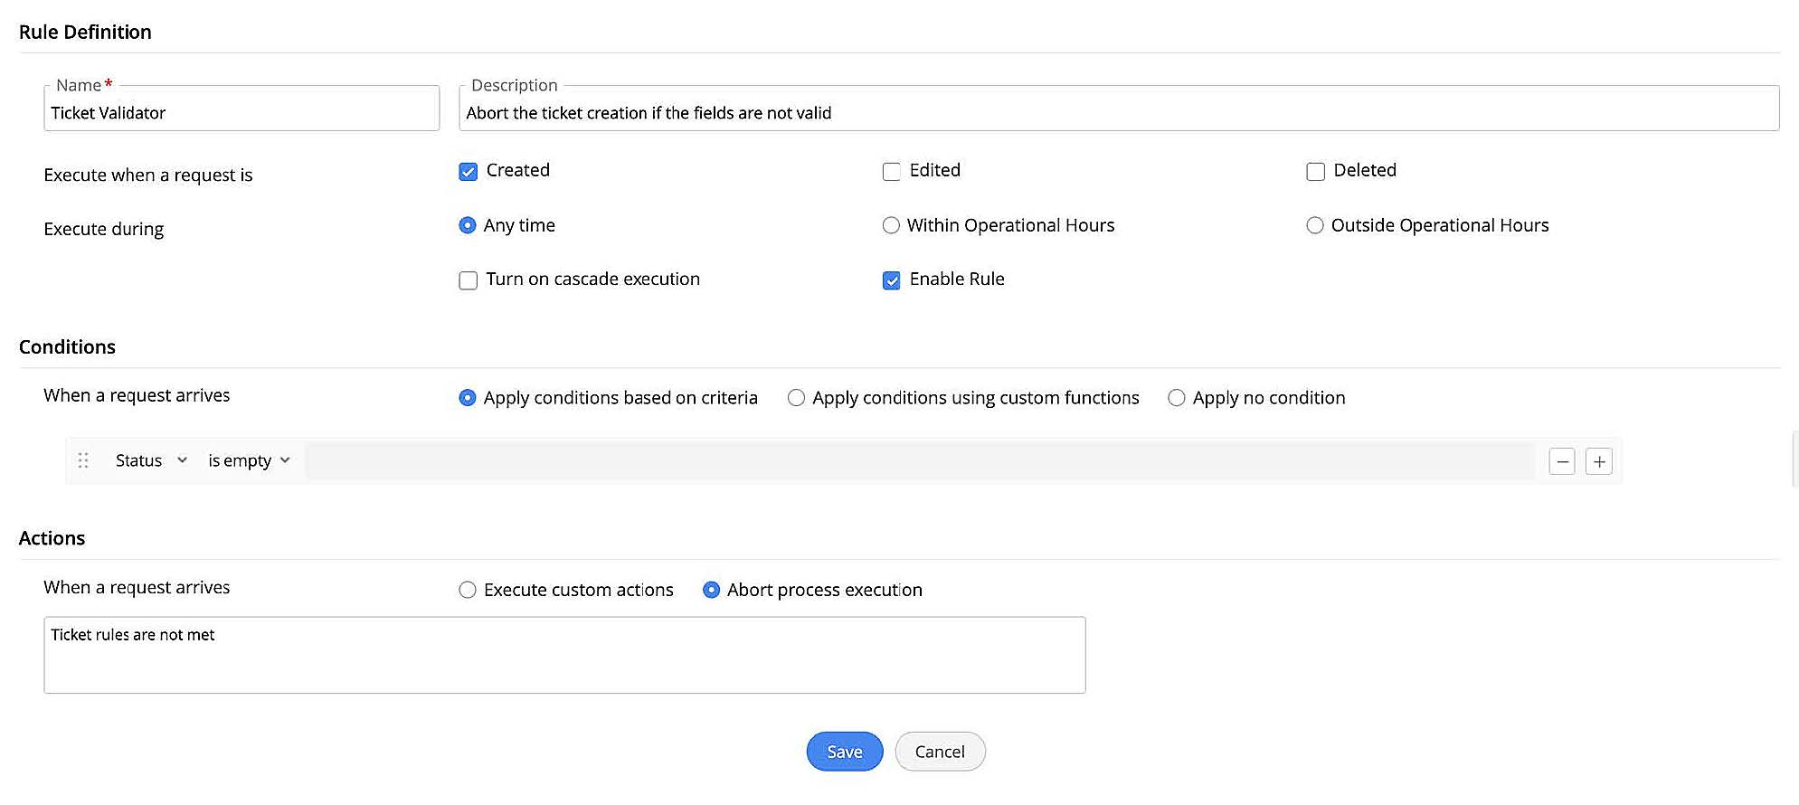Image resolution: width=1799 pixels, height=805 pixels.
Task: Select Apply conditions using custom functions
Action: [x=796, y=398]
